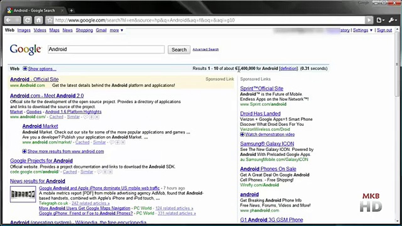The height and width of the screenshot is (226, 402).
Task: Open Android.com - Meet Android 2.0 result
Action: pyautogui.click(x=47, y=96)
